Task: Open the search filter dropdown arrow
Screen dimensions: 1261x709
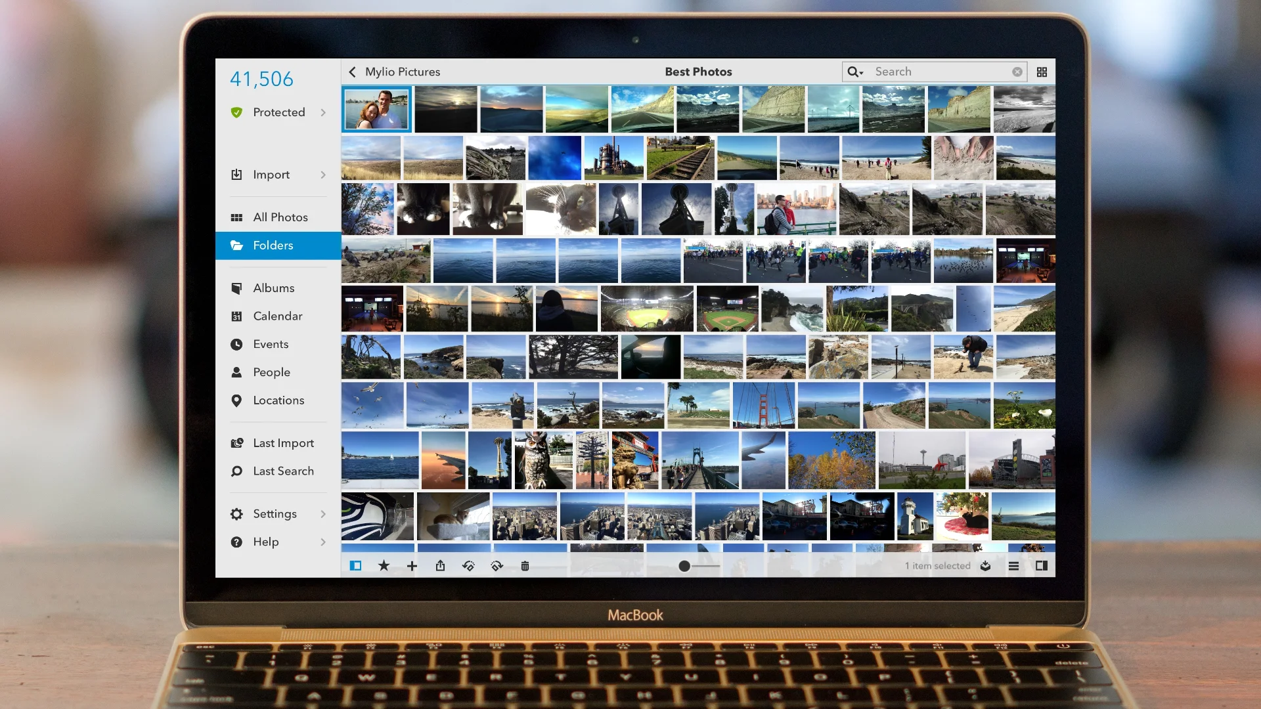Action: [x=861, y=73]
